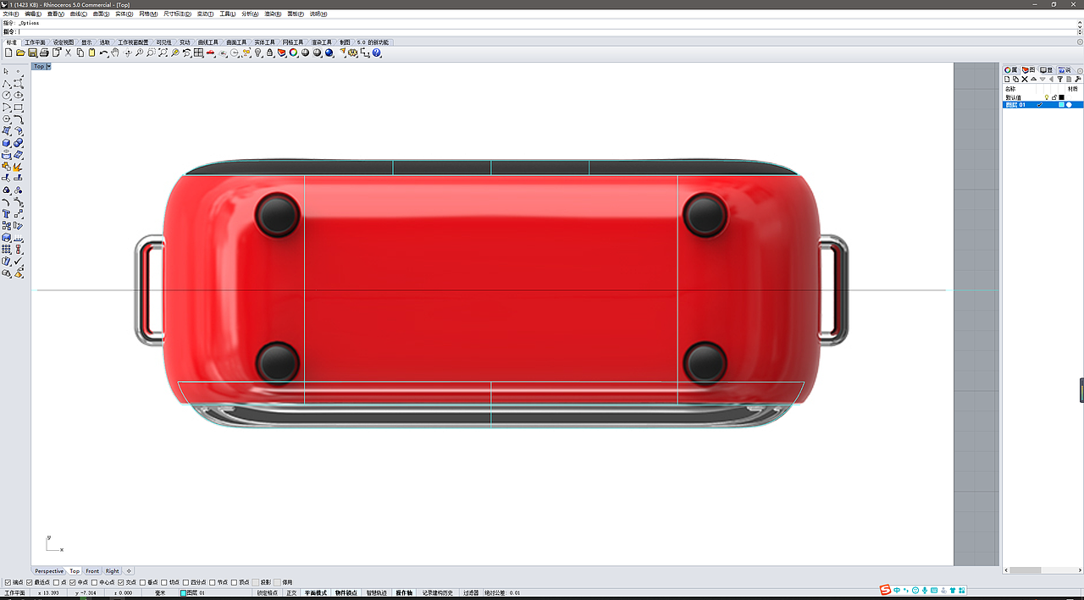Toggle the 交点 Intersection osnap checkbox
The height and width of the screenshot is (600, 1084).
[x=121, y=582]
